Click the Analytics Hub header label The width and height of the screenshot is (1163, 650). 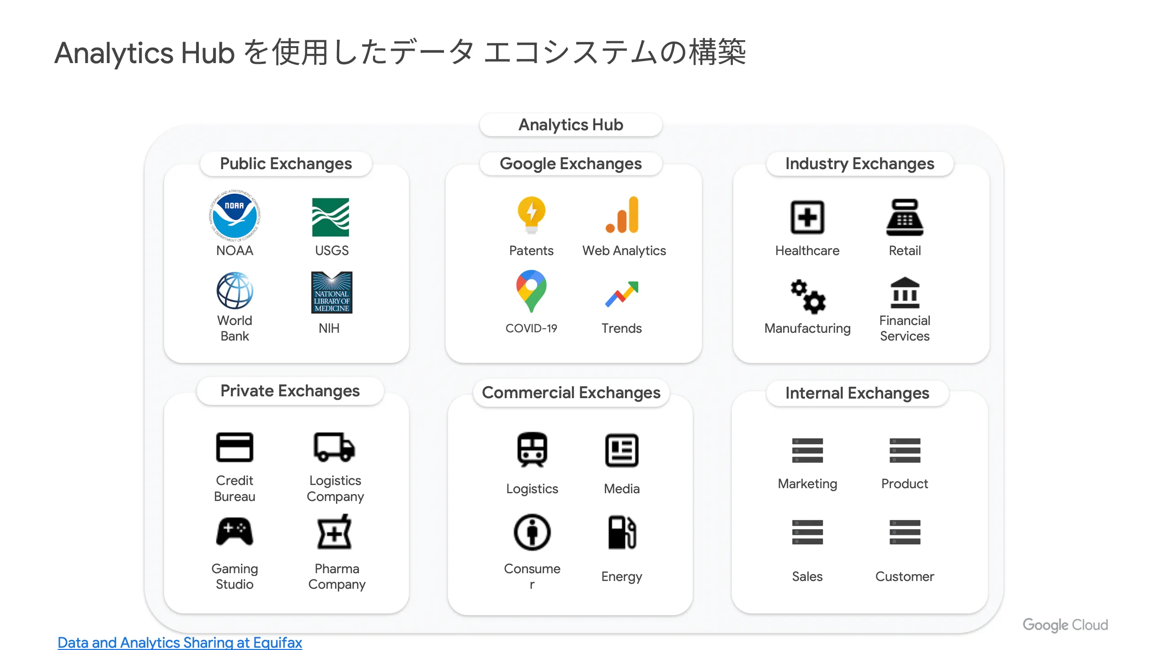point(571,125)
